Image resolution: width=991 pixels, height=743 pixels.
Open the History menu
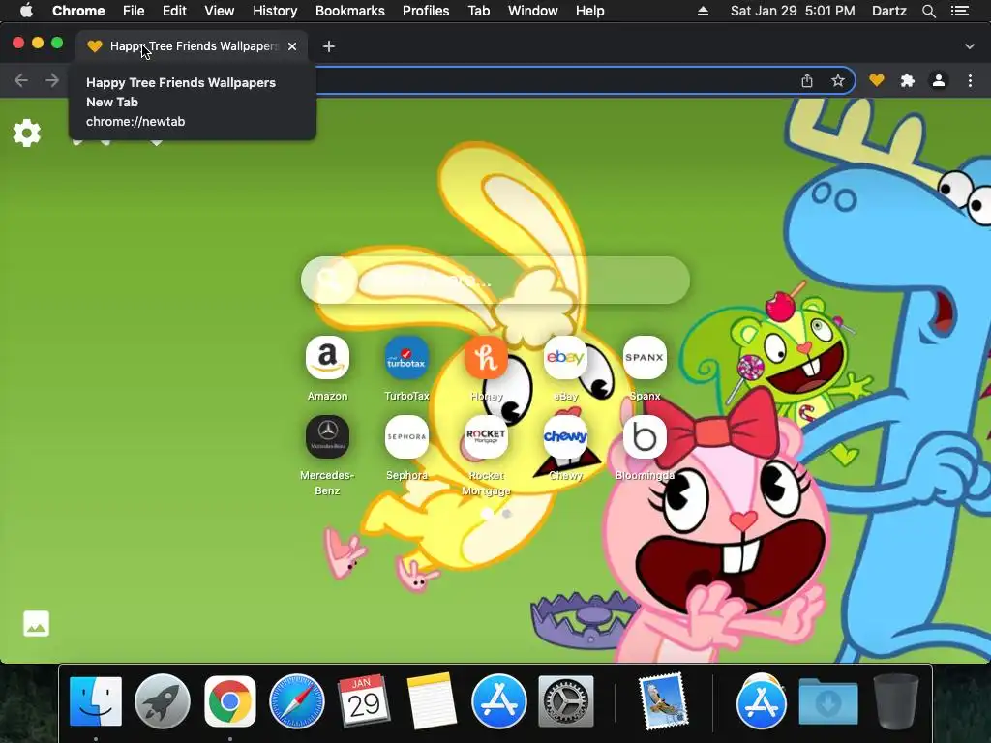point(275,11)
